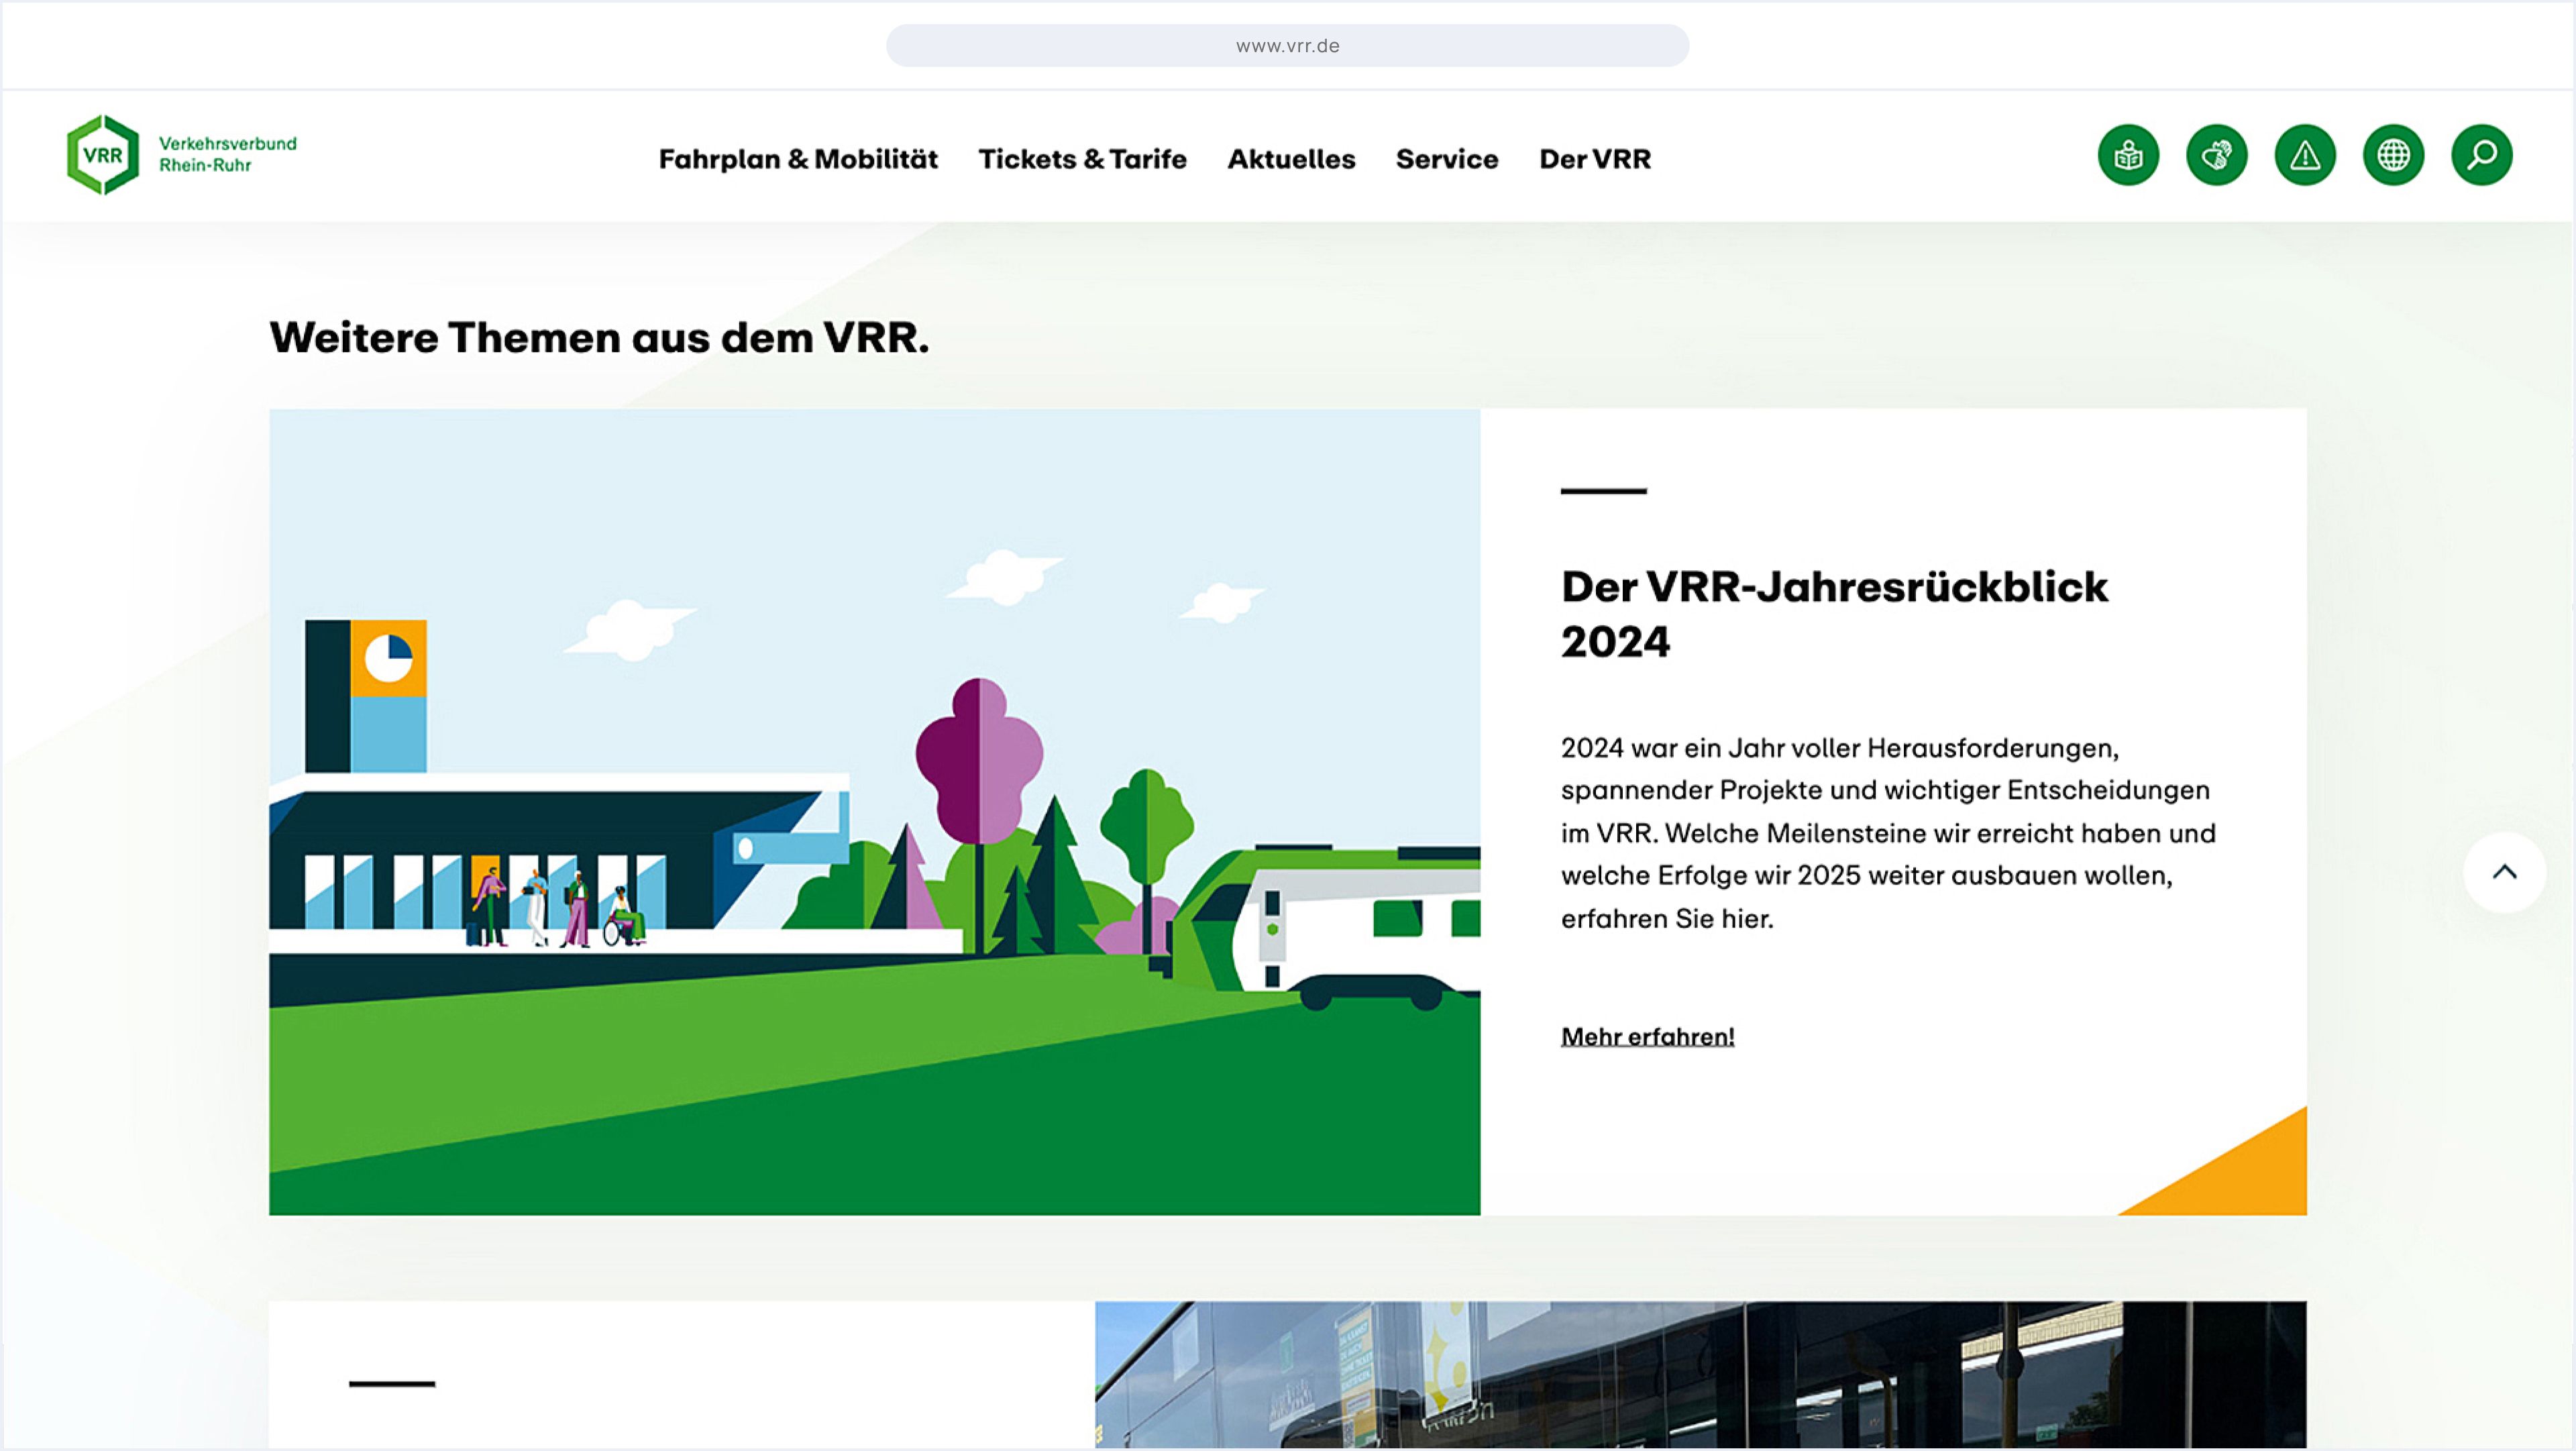2576x1451 pixels.
Task: Open the warning triangle disruptions icon
Action: click(x=2304, y=155)
